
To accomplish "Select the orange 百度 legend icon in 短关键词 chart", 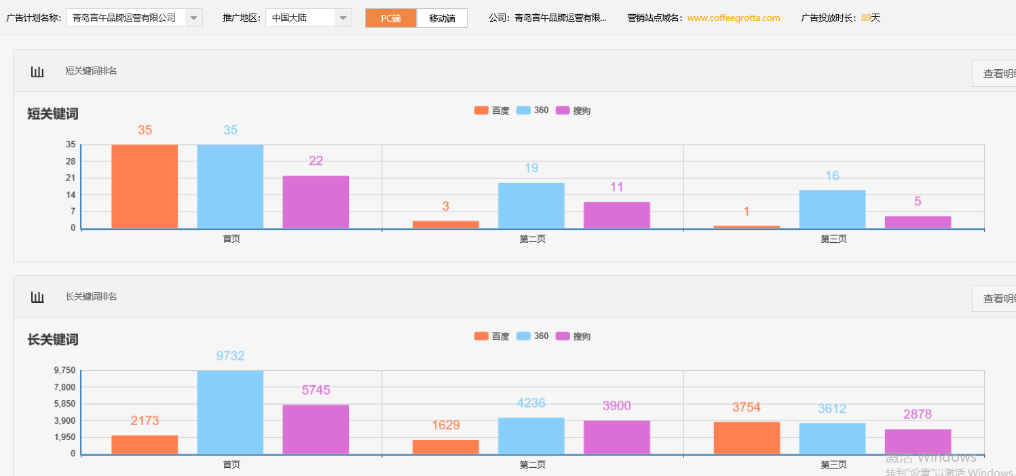I will (480, 110).
